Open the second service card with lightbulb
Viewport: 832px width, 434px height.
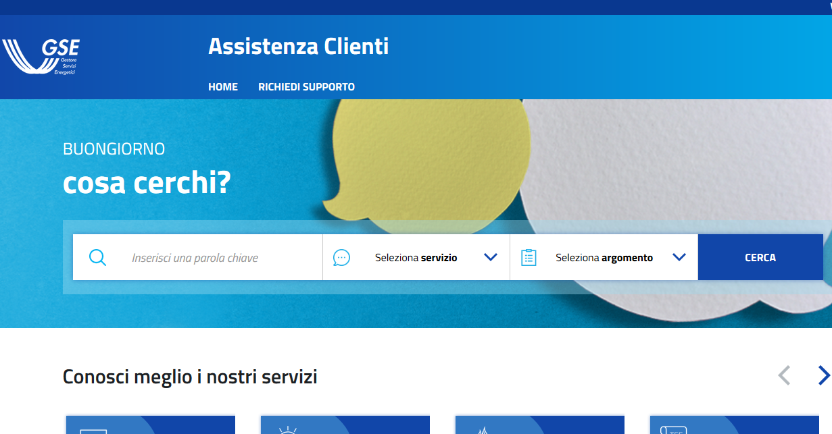(345, 425)
